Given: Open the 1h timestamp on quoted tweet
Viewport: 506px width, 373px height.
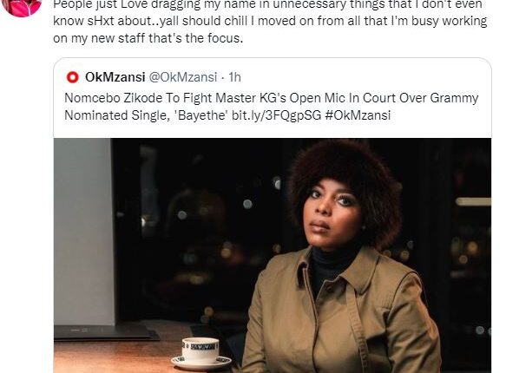Looking at the screenshot, I should 234,77.
